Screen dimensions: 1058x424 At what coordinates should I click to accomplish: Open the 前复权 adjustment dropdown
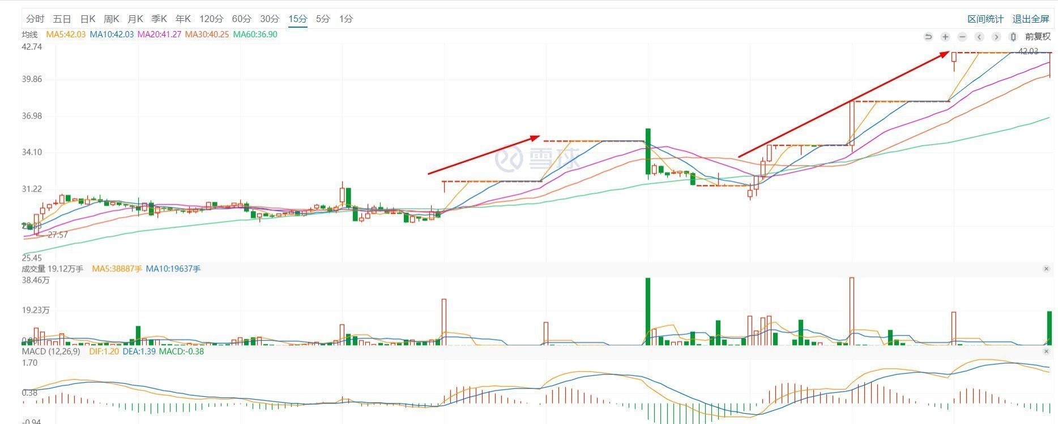[x=1038, y=37]
